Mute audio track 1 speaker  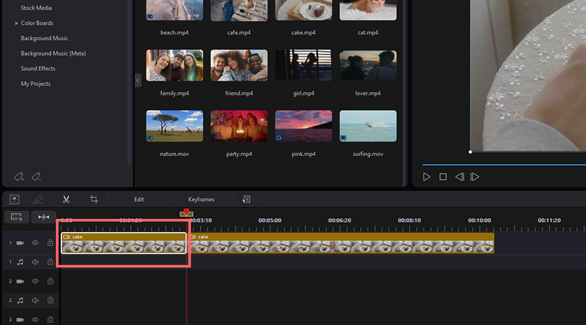tap(35, 262)
